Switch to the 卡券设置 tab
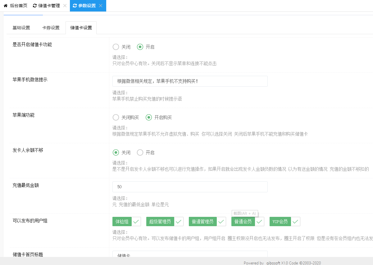The width and height of the screenshot is (373, 265). click(x=51, y=28)
